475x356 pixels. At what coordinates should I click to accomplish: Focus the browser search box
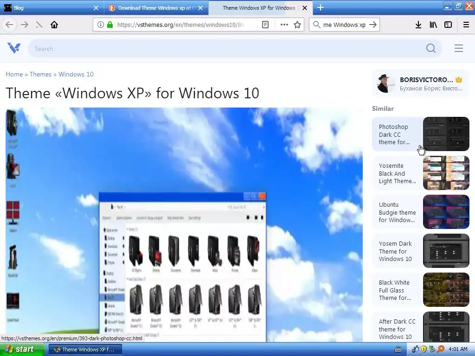344,25
